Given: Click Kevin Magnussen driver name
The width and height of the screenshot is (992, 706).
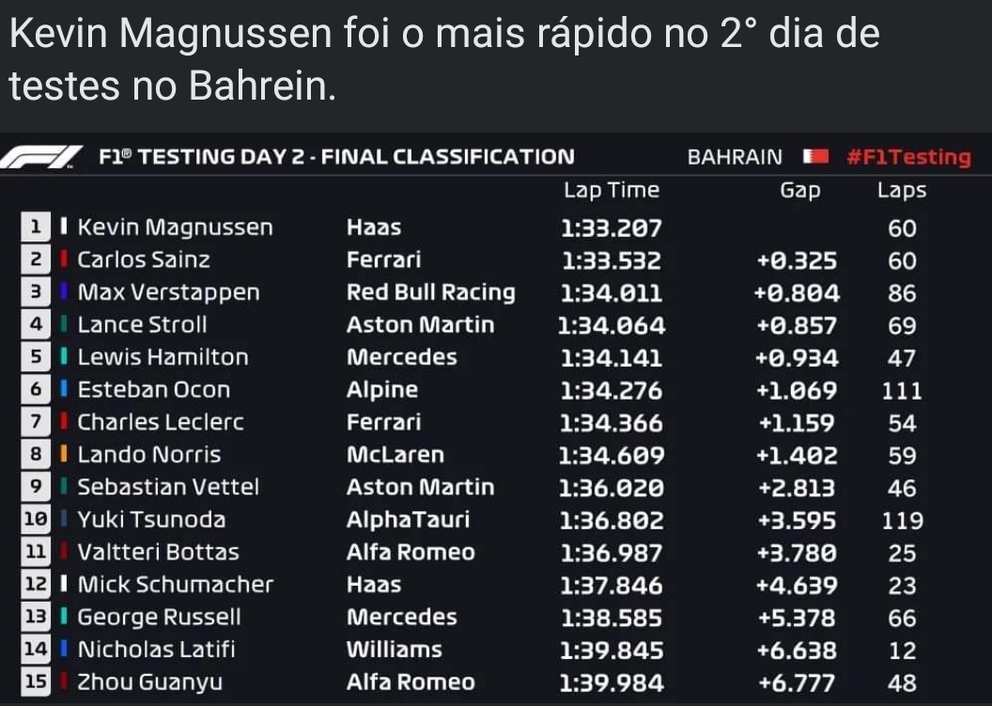Looking at the screenshot, I should point(176,227).
